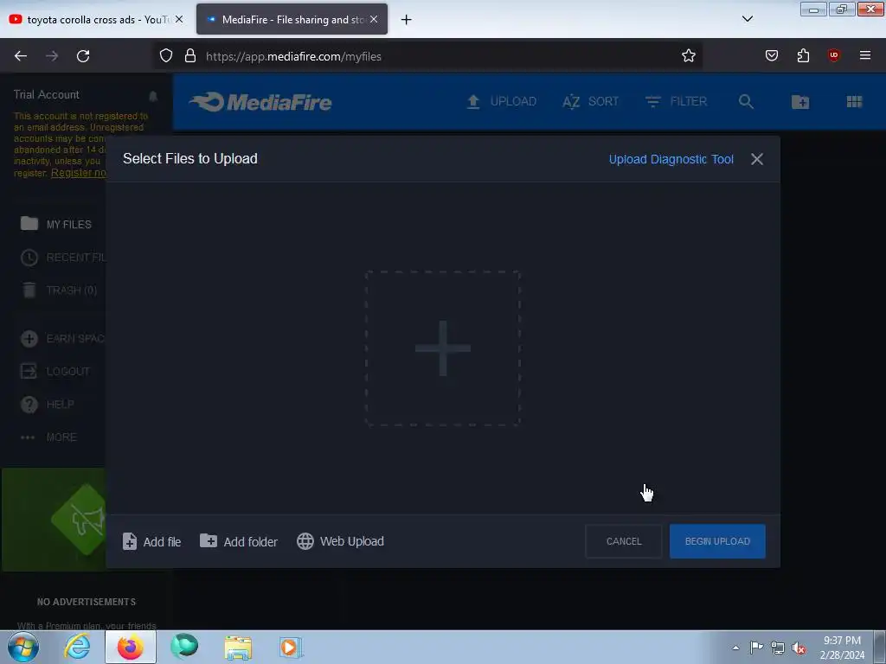Screen dimensions: 886x664
Task: Open a new browser tab
Action: pos(407,20)
